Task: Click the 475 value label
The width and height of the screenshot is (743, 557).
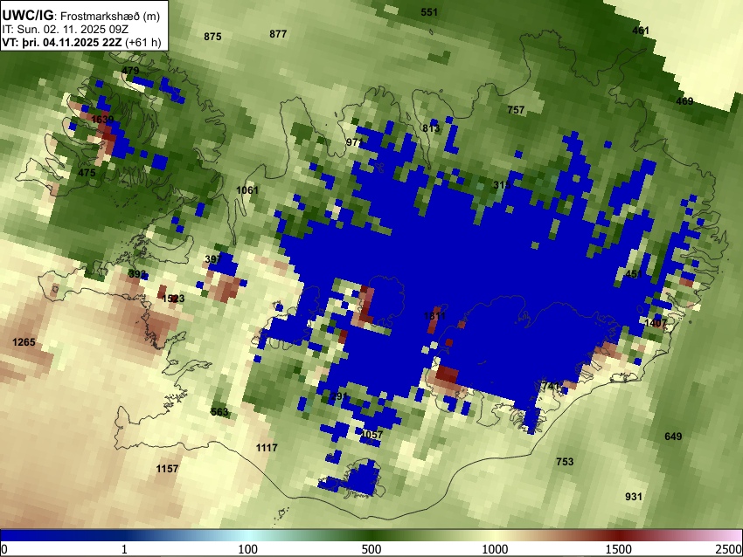Action: tap(87, 173)
